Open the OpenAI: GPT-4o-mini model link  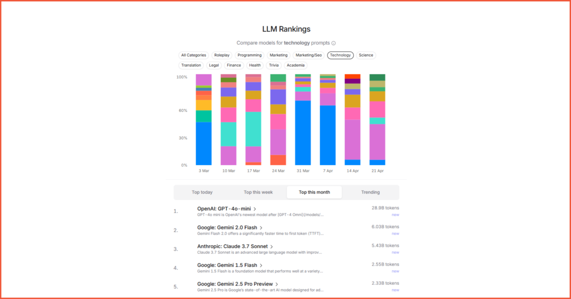coord(224,209)
